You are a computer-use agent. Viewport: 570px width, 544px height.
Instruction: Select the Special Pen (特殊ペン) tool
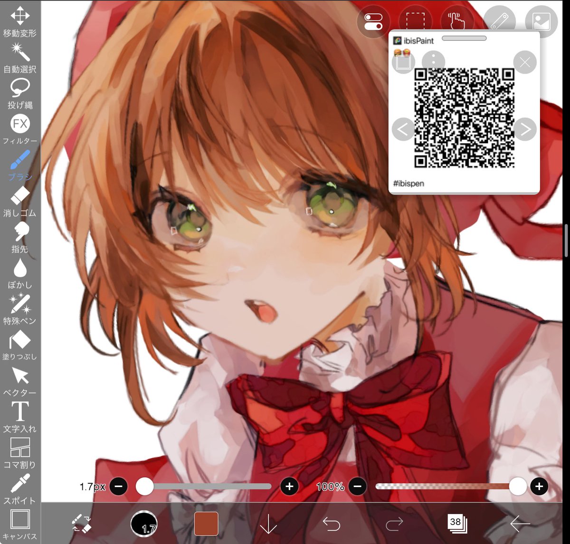click(x=20, y=309)
